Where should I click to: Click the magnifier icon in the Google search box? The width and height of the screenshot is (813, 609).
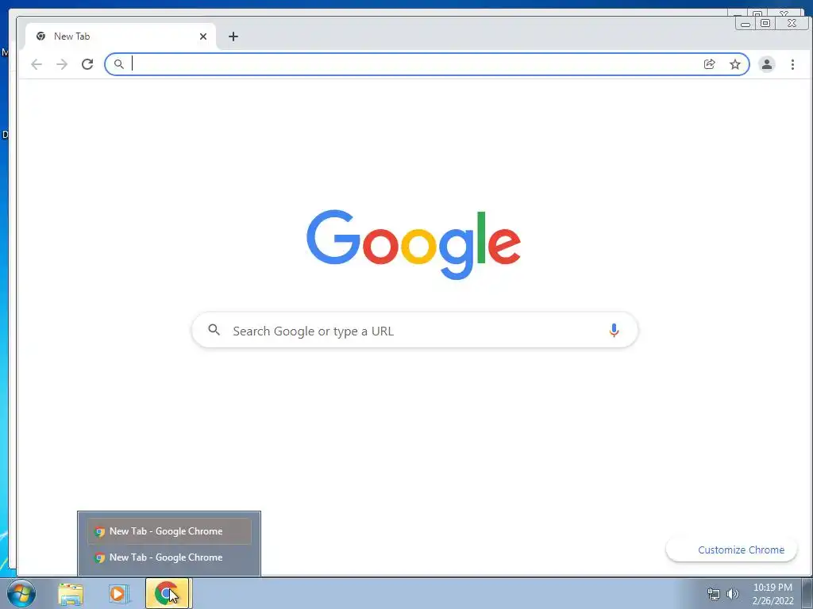(x=214, y=330)
